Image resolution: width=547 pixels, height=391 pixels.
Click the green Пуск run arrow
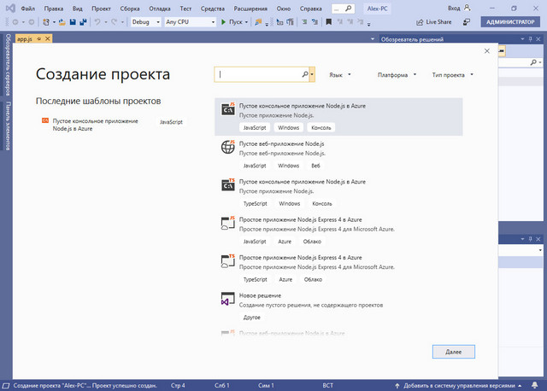click(x=223, y=22)
